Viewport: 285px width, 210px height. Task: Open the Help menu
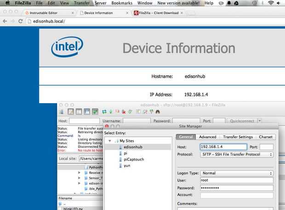tap(209, 3)
